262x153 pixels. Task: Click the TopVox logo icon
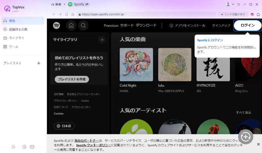click(x=7, y=8)
